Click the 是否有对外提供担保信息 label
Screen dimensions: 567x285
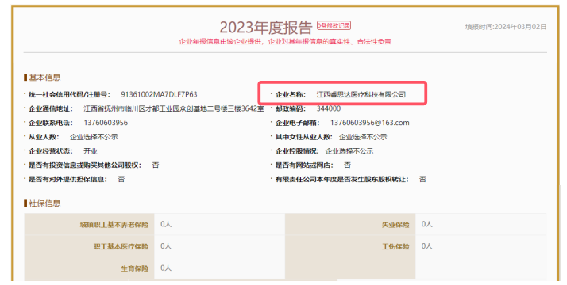tap(68, 179)
